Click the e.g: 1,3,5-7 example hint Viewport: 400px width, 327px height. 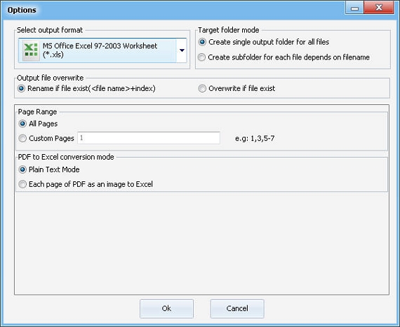pyautogui.click(x=255, y=139)
